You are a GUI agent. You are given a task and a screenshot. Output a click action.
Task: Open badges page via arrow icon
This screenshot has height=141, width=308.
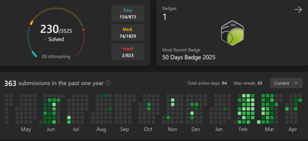click(298, 10)
